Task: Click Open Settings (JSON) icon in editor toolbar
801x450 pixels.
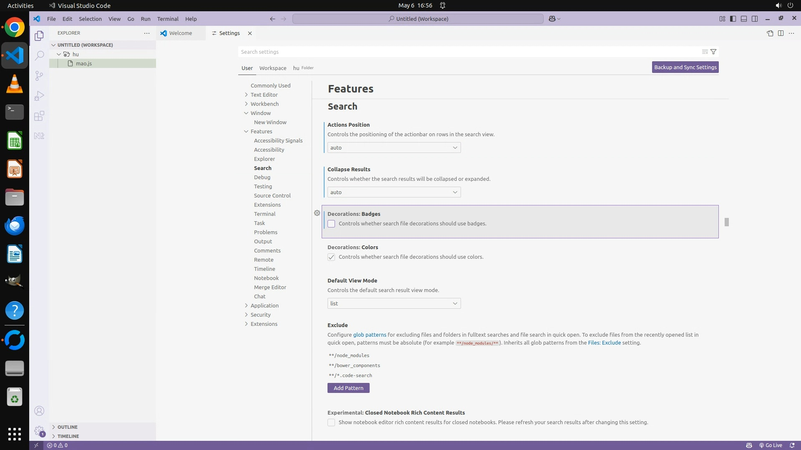Action: pos(770,33)
